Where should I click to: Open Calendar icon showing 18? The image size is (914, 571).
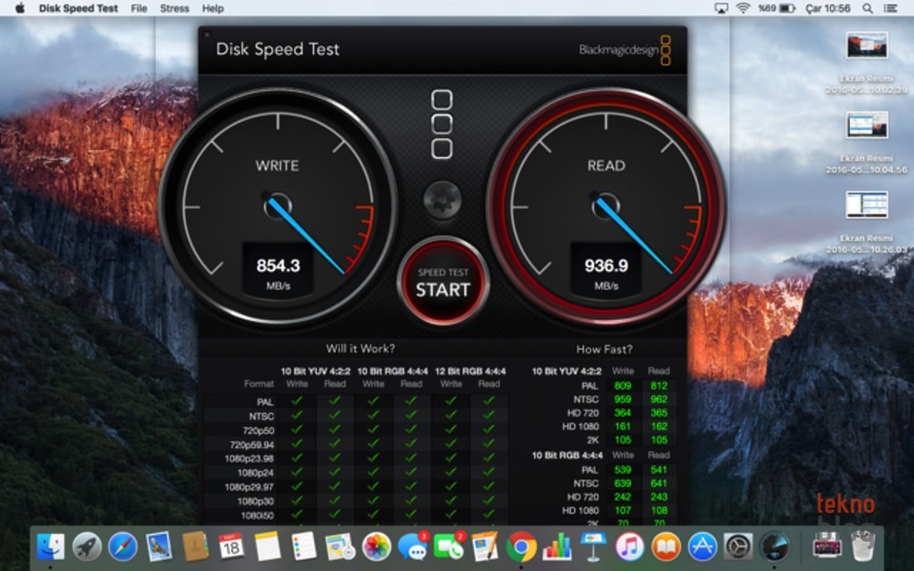coord(231,547)
